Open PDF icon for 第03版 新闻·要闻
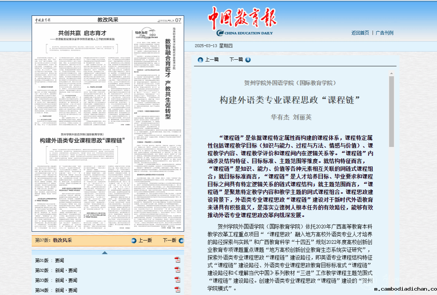437x295 pixels. coord(177,280)
